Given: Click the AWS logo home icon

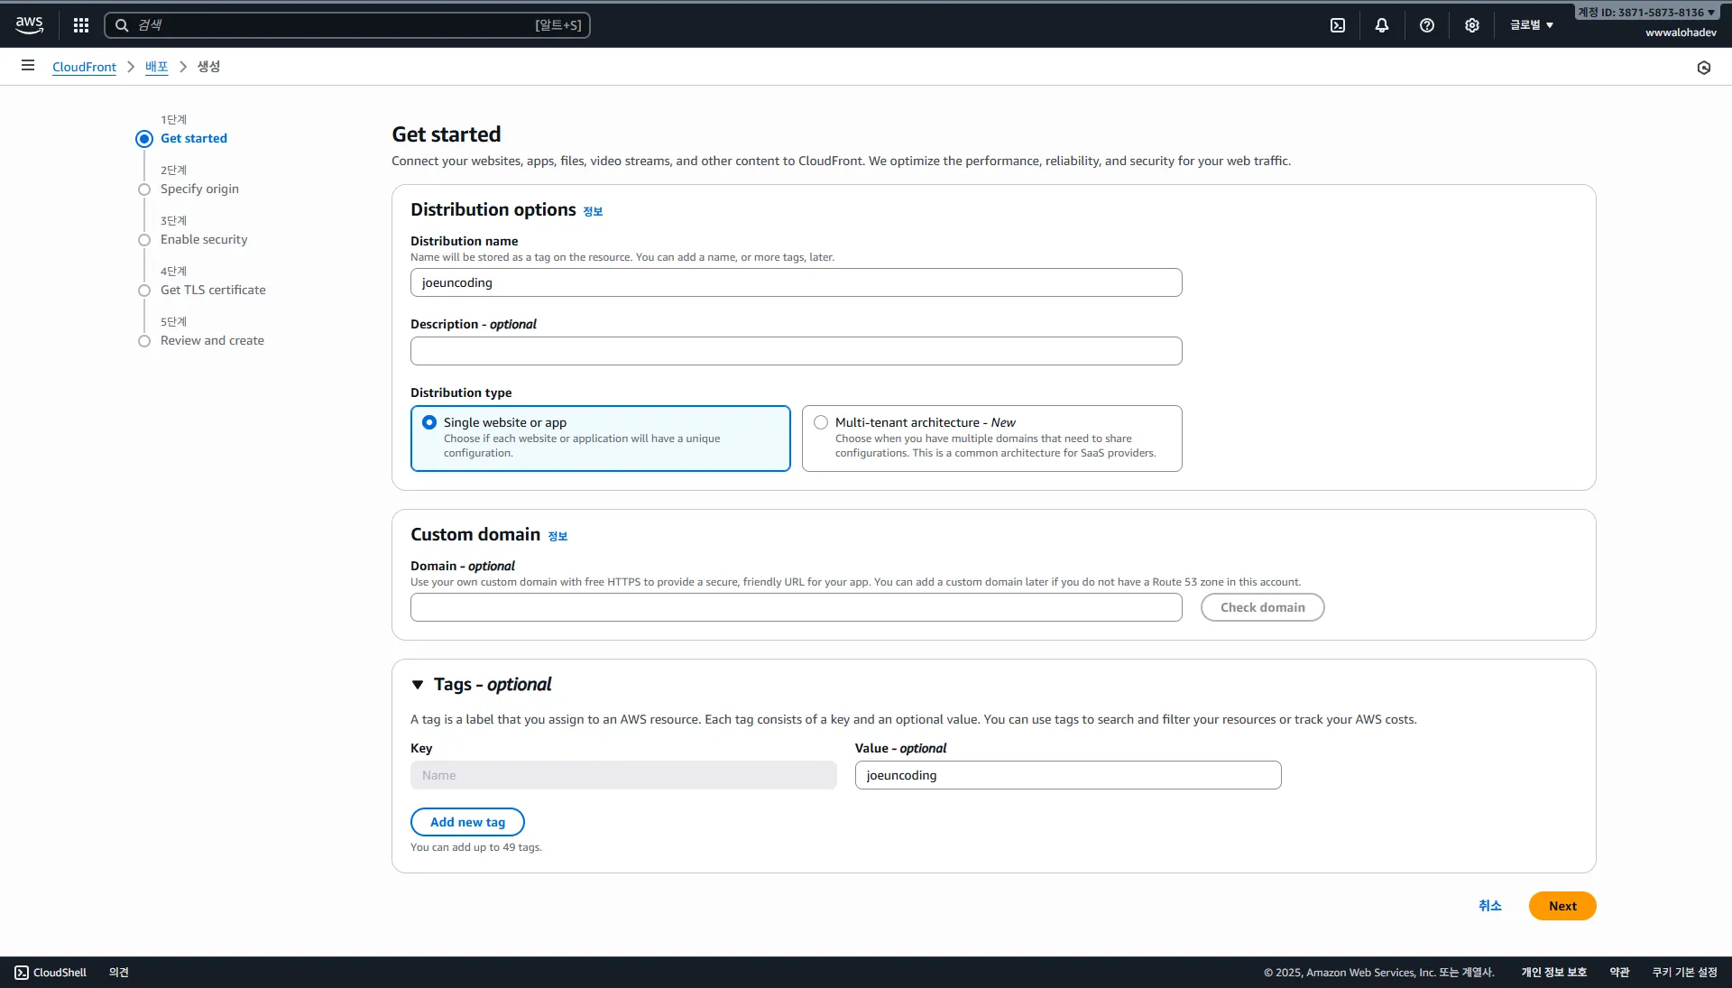Looking at the screenshot, I should 29,24.
